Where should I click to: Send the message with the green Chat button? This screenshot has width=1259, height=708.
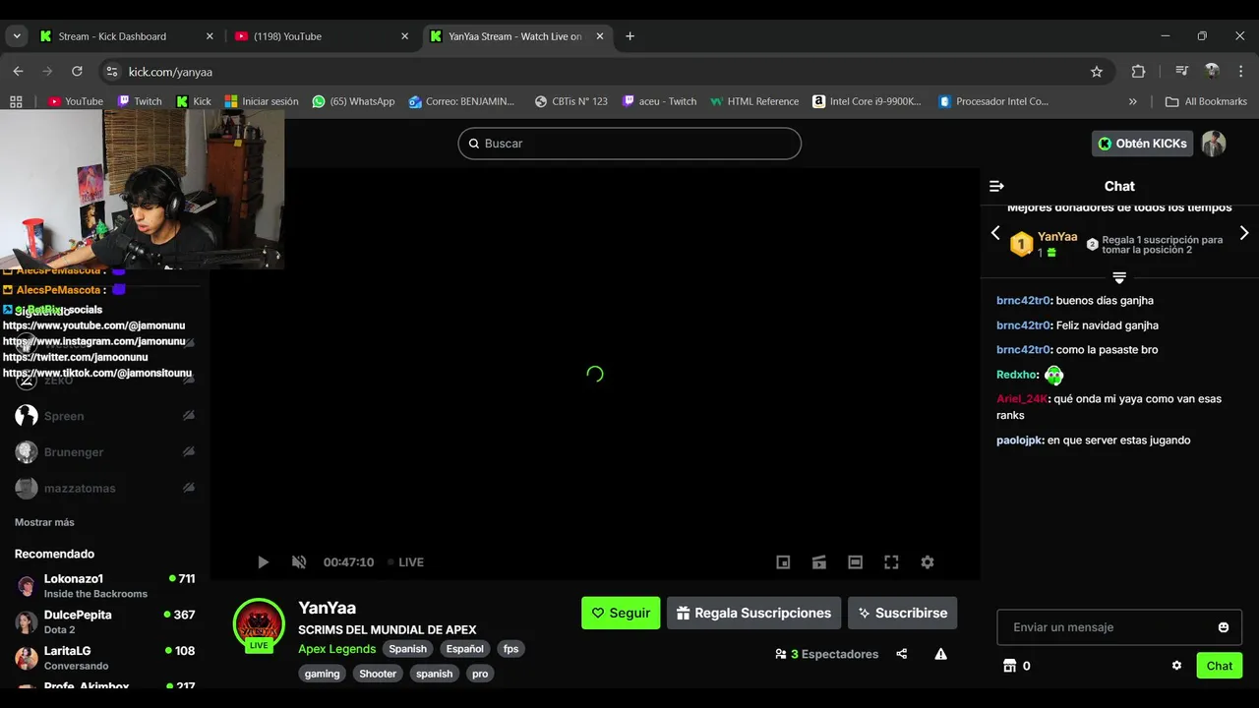1220,666
